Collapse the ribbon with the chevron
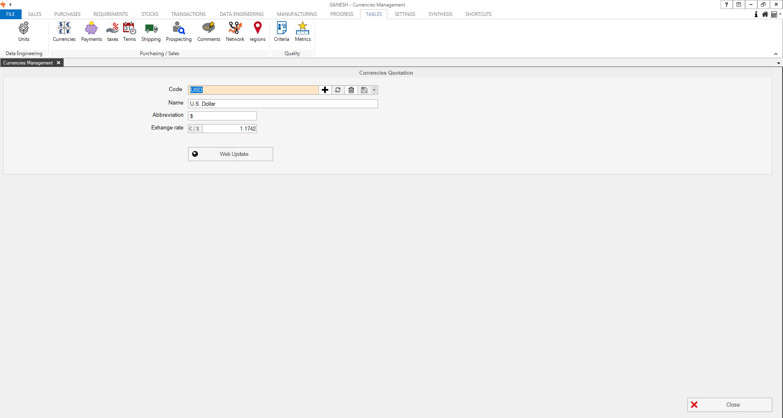 (776, 54)
